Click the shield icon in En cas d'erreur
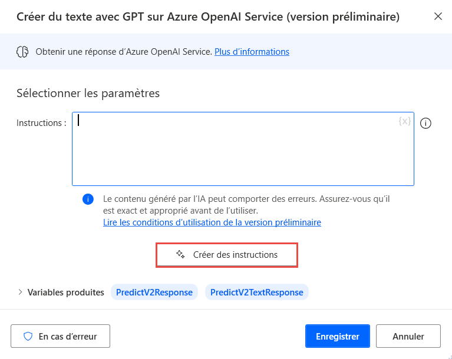Viewport: 452px width, 359px height. (27, 337)
